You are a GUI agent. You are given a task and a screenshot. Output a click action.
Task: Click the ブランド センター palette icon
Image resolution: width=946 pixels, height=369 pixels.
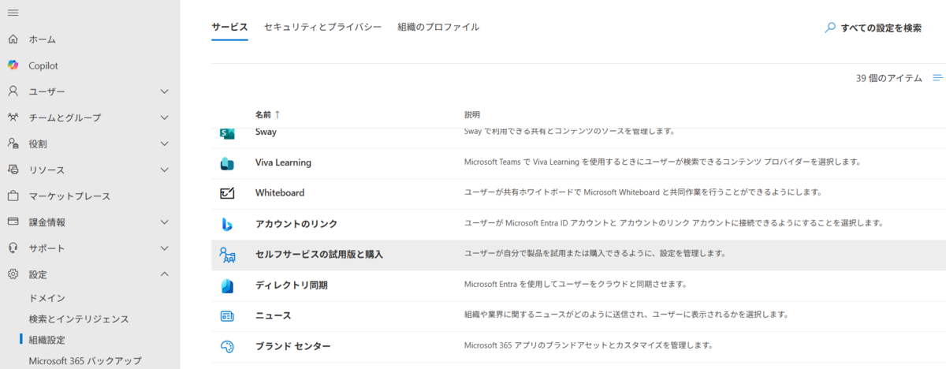pyautogui.click(x=227, y=346)
